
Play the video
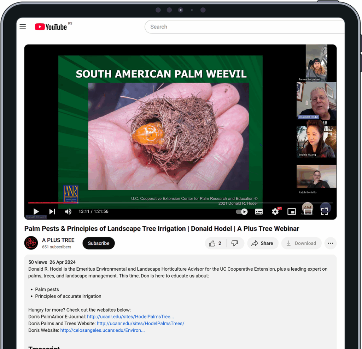pyautogui.click(x=36, y=211)
